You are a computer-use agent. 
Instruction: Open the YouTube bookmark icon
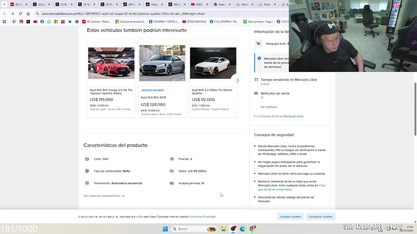click(35, 22)
